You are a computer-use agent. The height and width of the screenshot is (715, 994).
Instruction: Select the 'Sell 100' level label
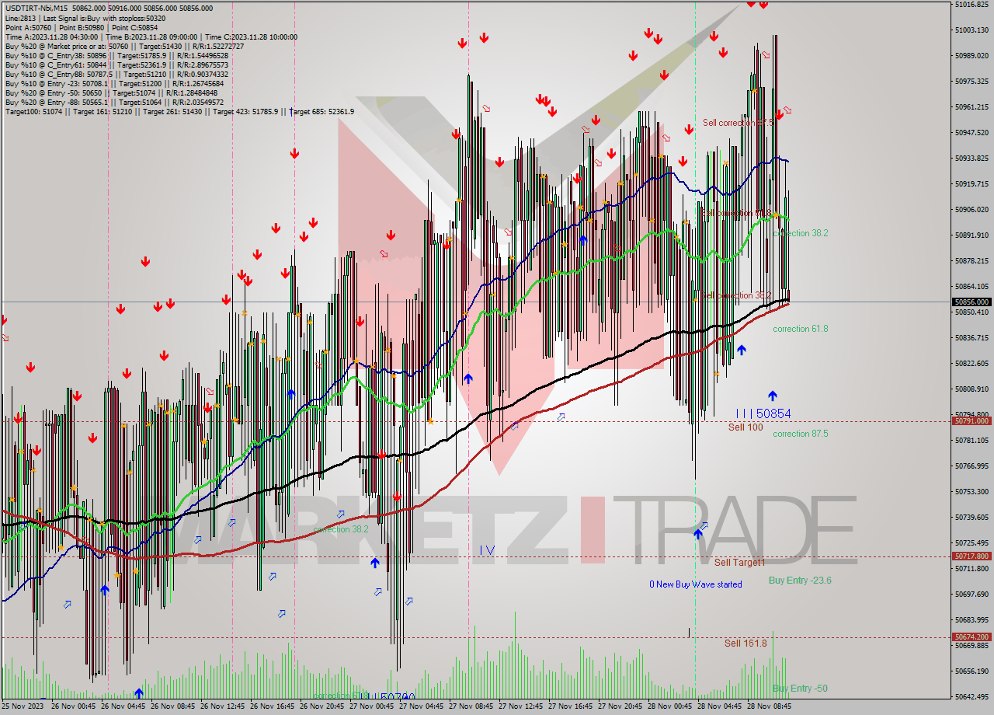tap(745, 427)
